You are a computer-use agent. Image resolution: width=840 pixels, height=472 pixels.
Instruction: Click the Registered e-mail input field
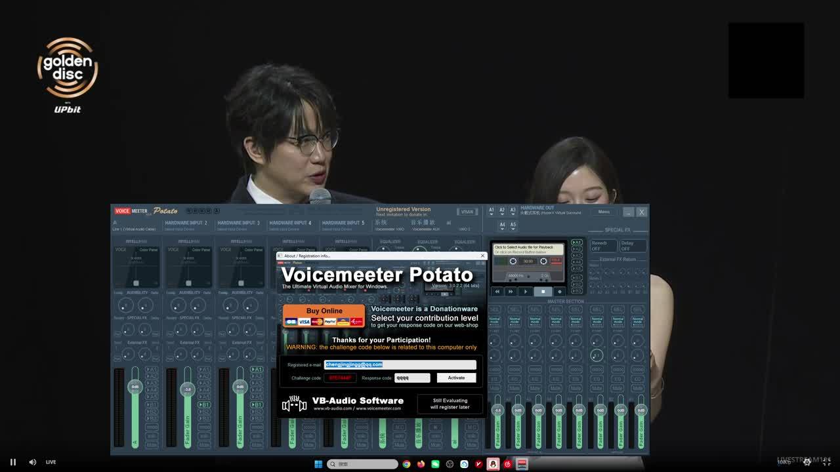(x=400, y=364)
